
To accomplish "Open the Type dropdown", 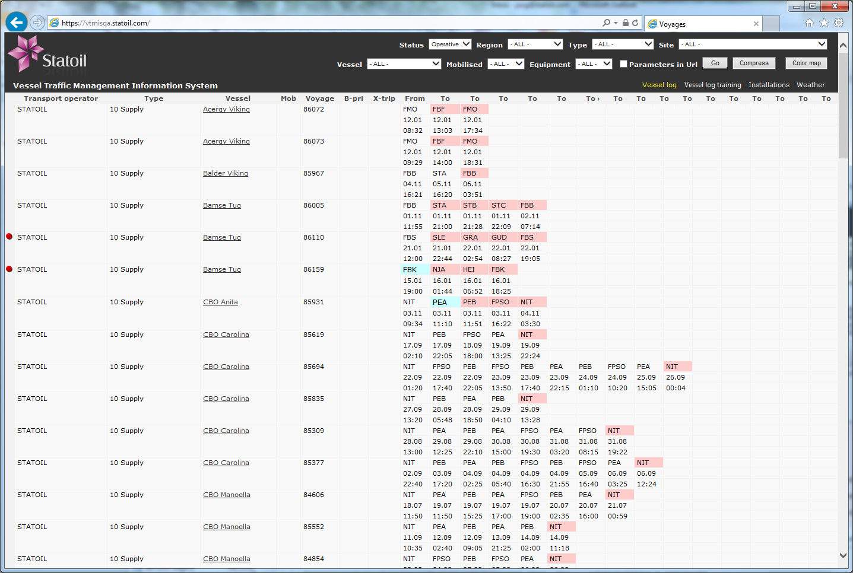I will pos(623,44).
